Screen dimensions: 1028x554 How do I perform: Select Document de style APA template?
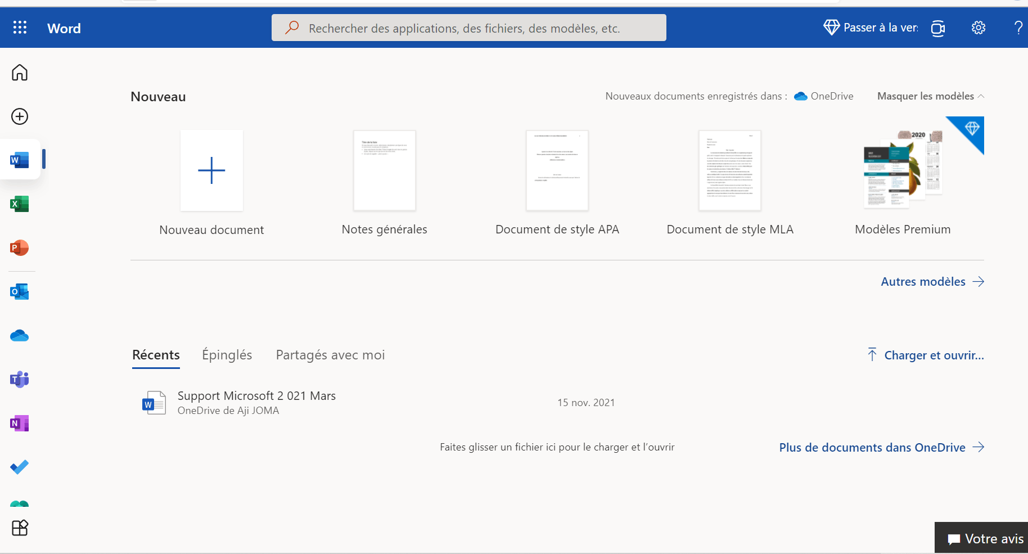point(557,170)
